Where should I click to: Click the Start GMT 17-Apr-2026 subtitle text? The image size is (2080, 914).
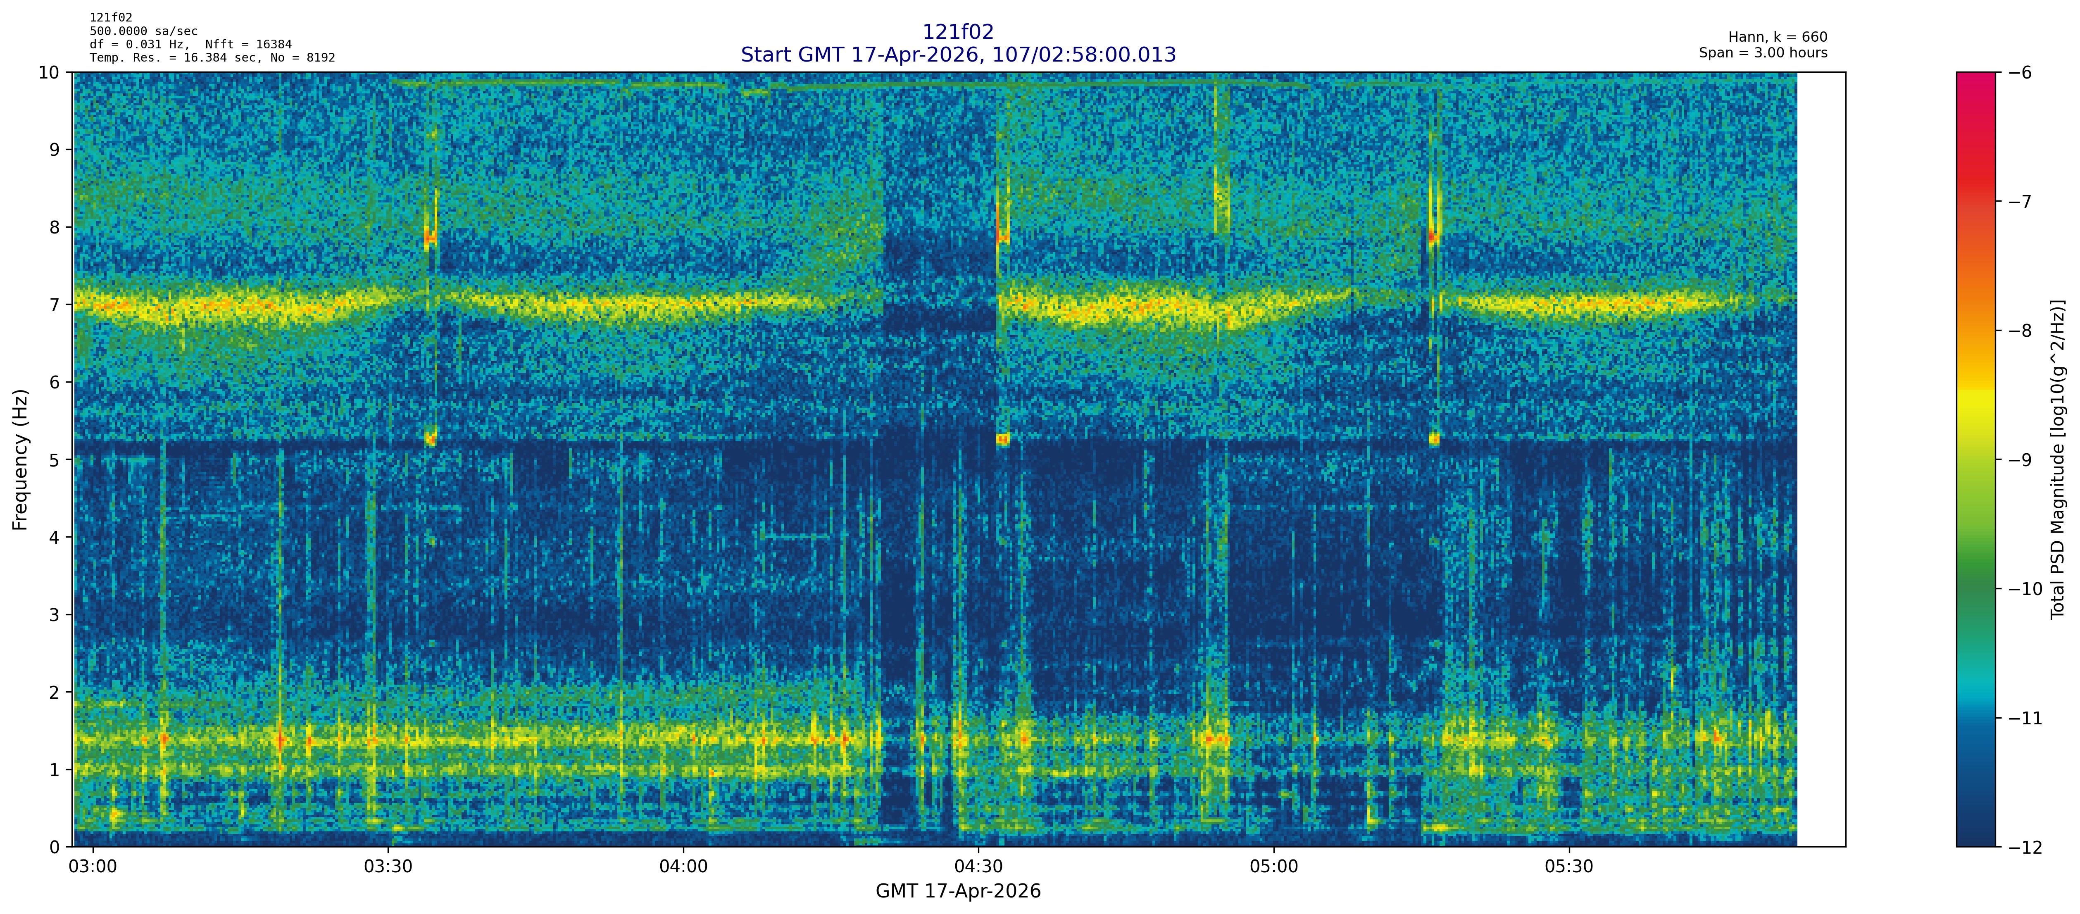pyautogui.click(x=958, y=55)
